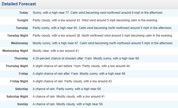
Task: Click the Wednesday Night label
Action: click(x=15, y=51)
